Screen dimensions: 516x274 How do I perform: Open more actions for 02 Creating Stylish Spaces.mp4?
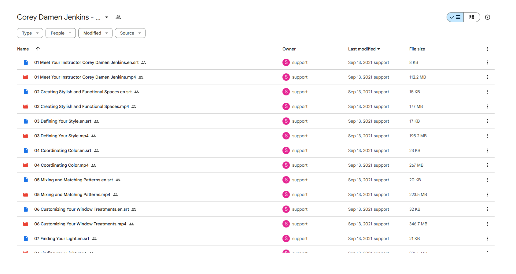click(x=488, y=106)
